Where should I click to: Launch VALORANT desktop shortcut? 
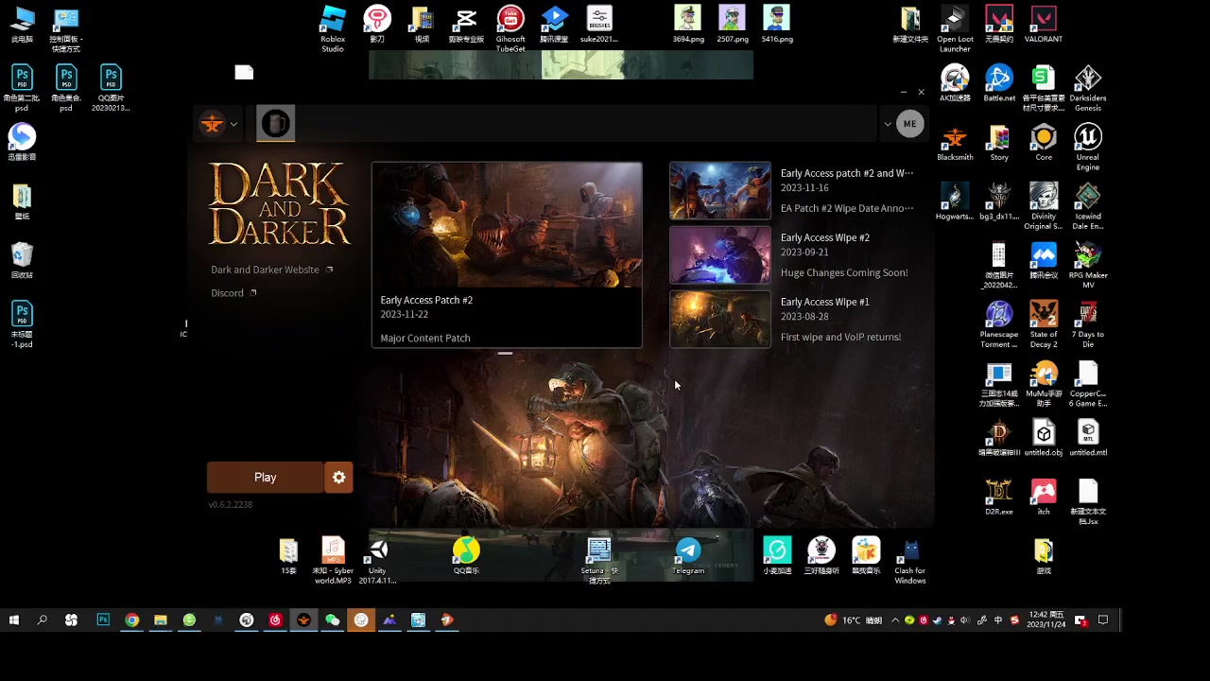(1044, 25)
